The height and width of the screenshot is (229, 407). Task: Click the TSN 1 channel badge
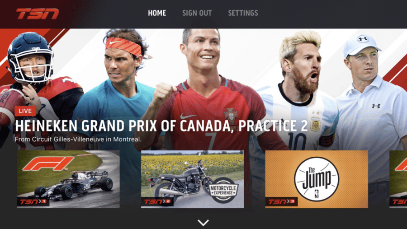(33, 201)
